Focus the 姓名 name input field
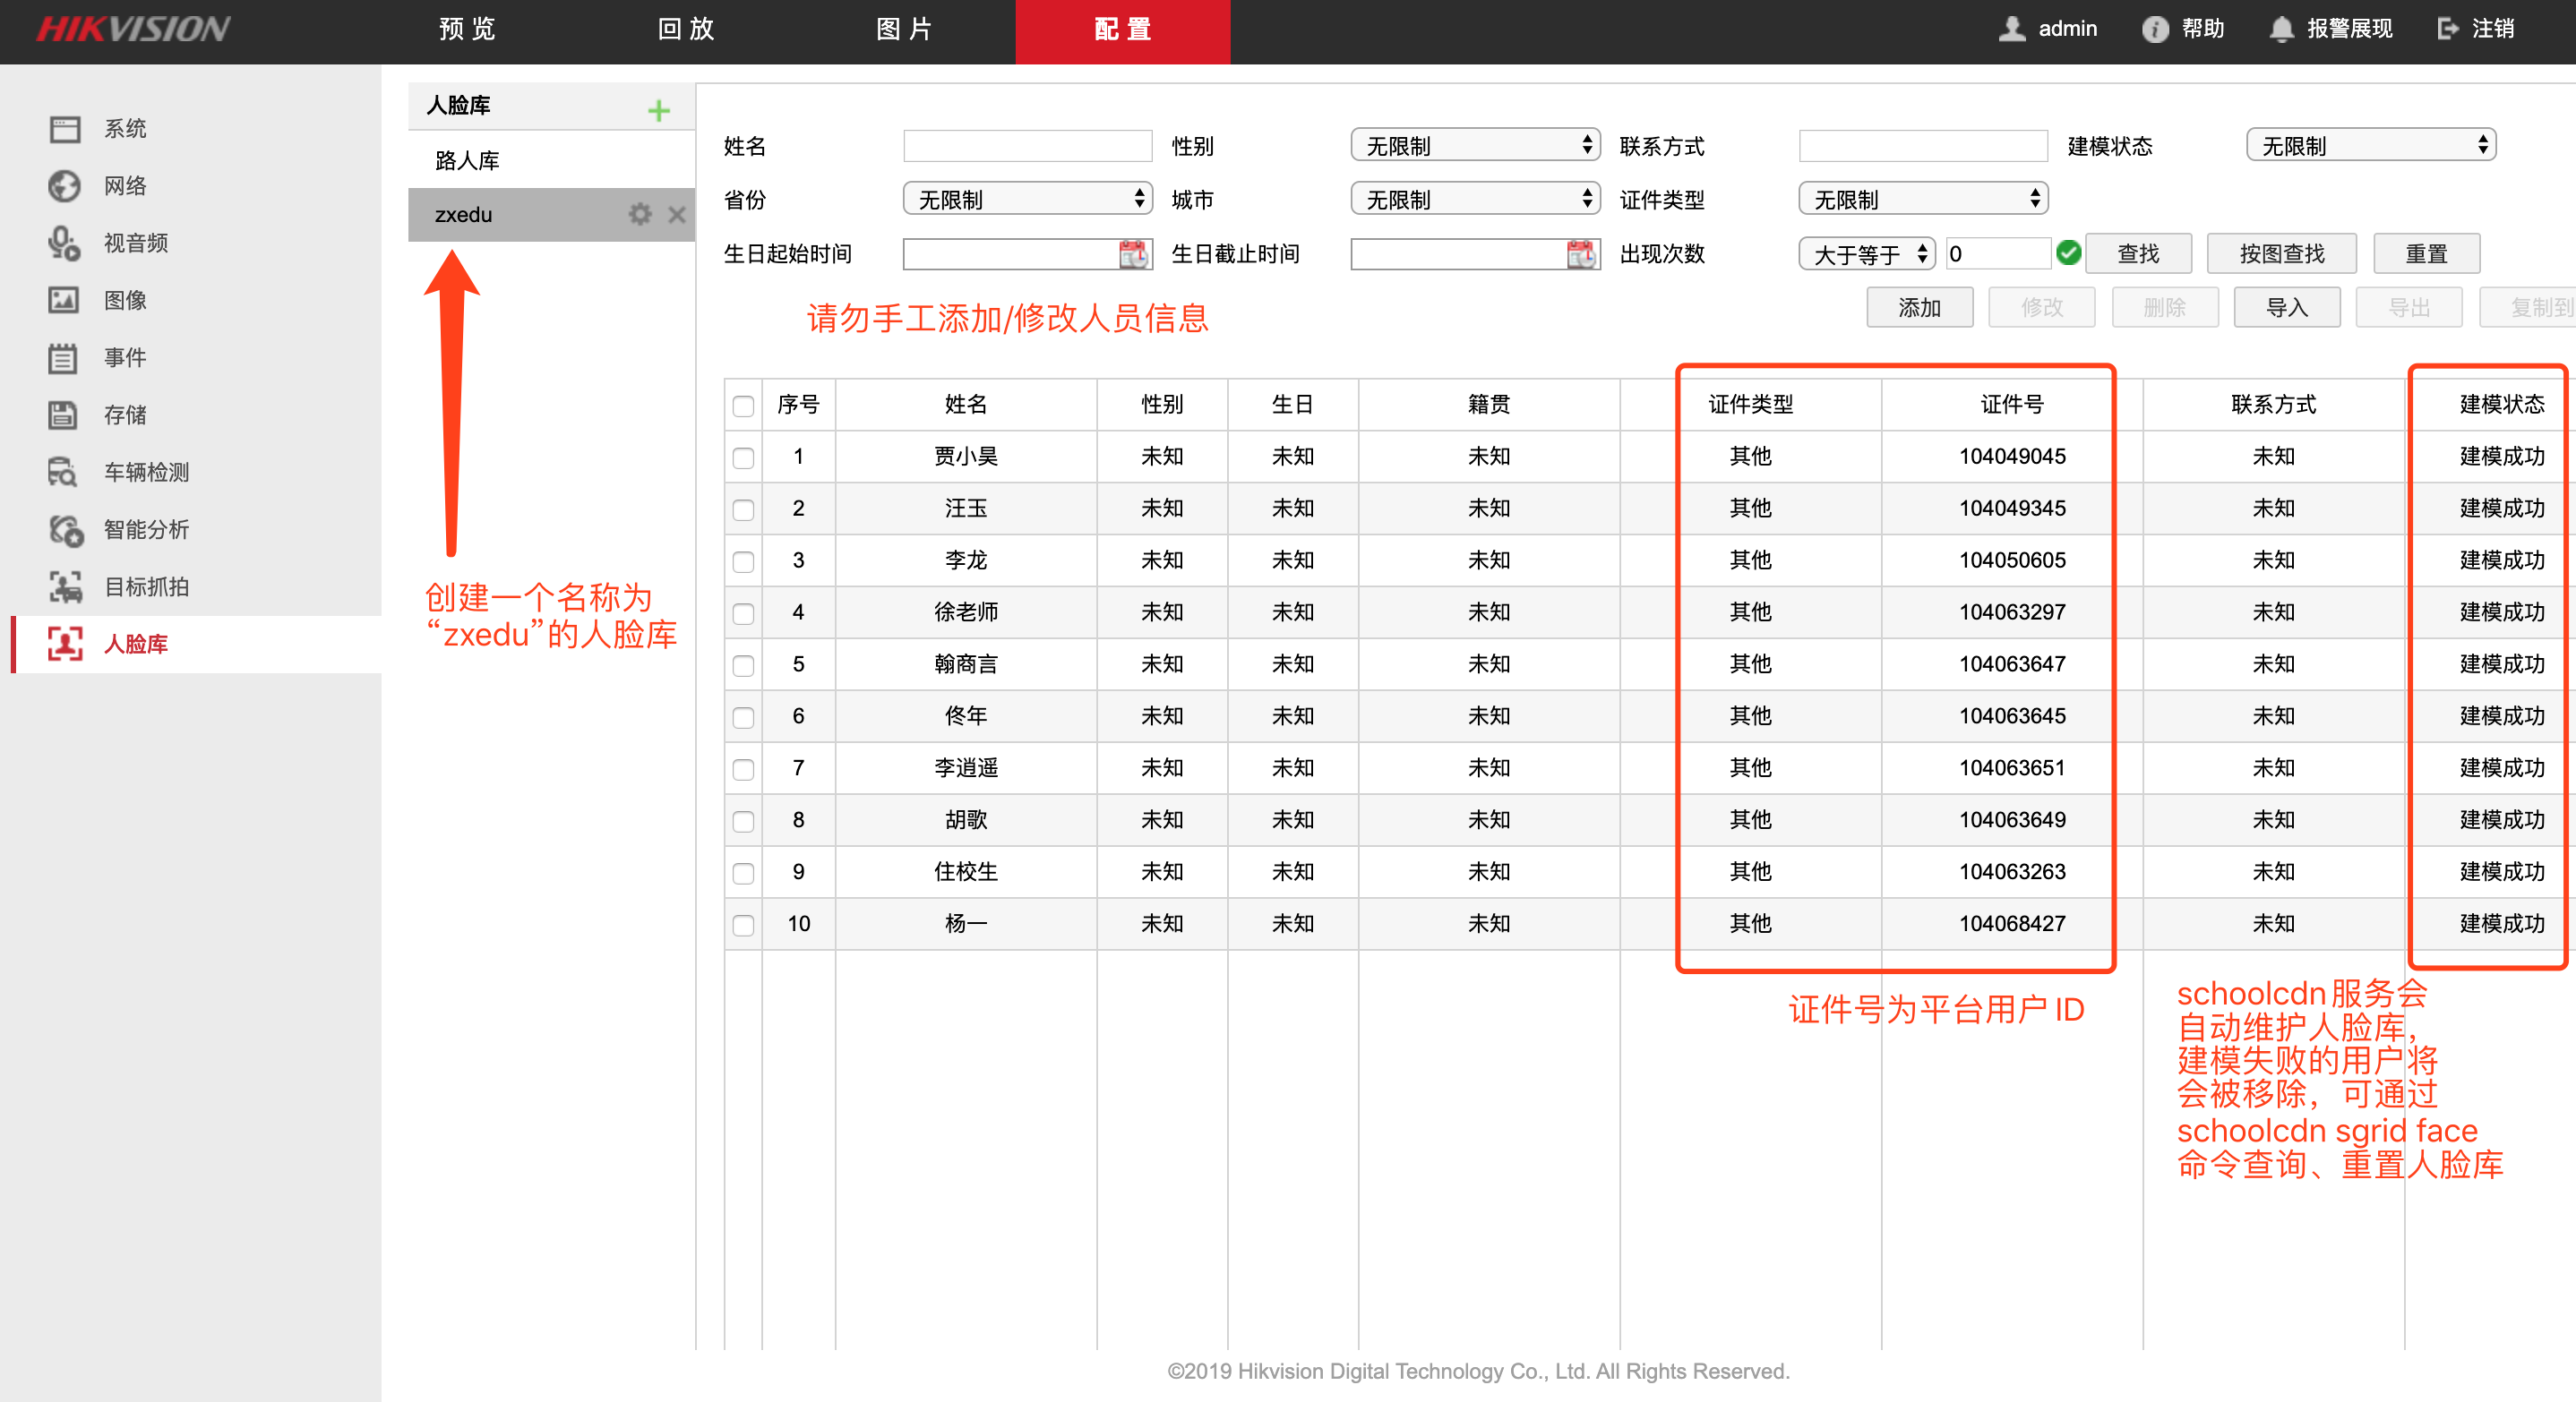The height and width of the screenshot is (1402, 2576). [x=1027, y=146]
